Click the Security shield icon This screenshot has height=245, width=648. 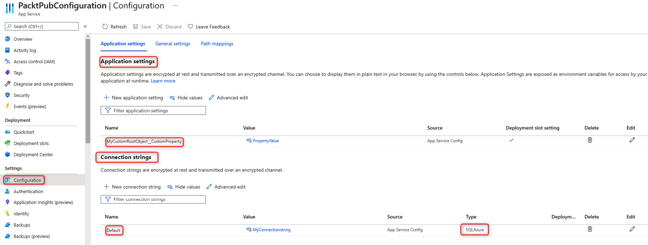(7, 95)
